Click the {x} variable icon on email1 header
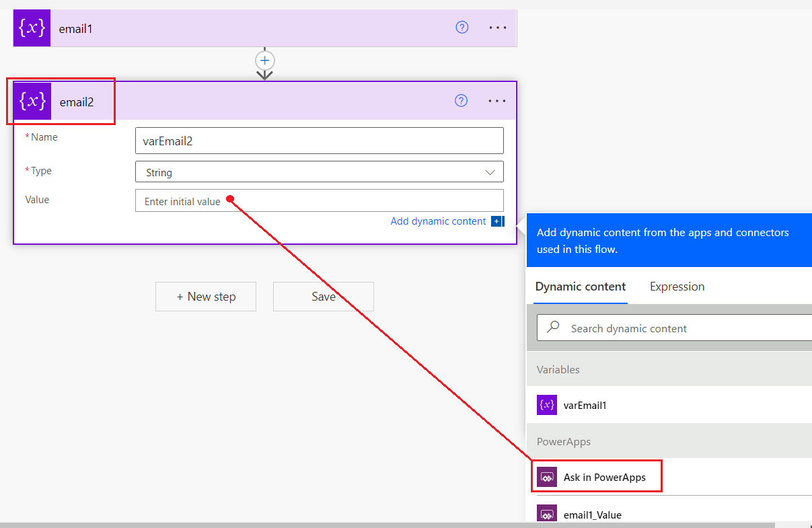This screenshot has height=528, width=812. 32,28
